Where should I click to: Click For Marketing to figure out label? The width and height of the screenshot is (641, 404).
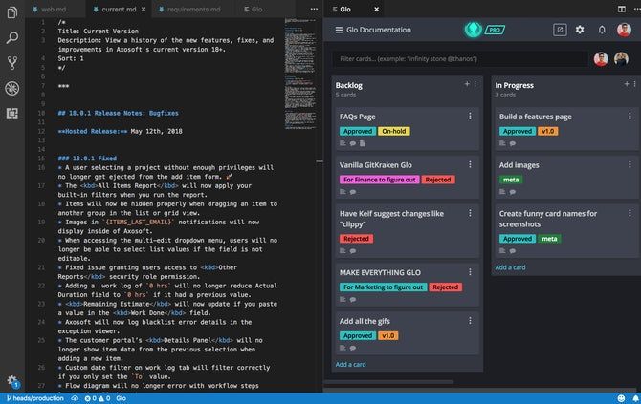click(x=383, y=287)
